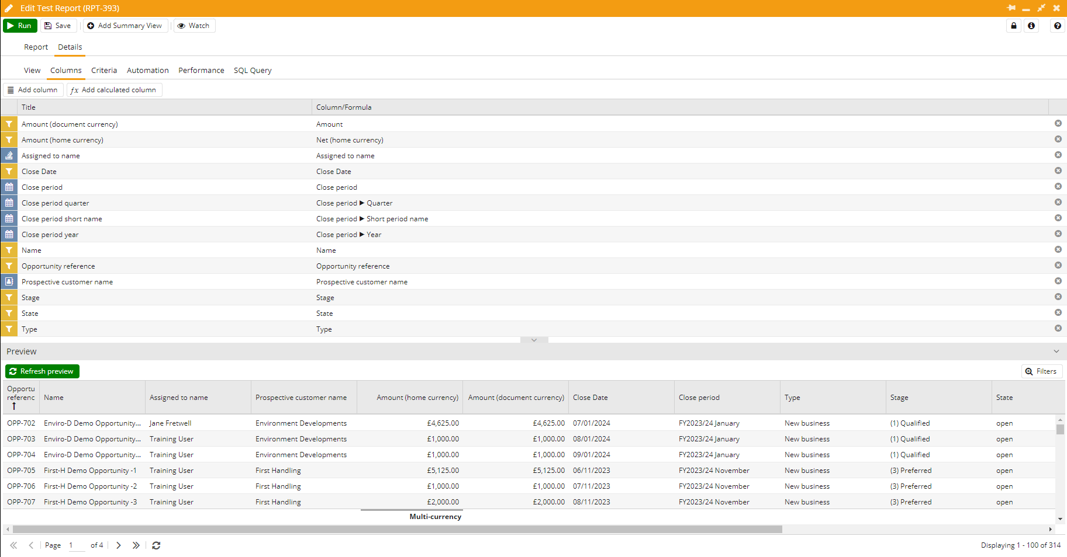Collapse the Preview panel chevron
This screenshot has height=557, width=1067.
click(x=1056, y=351)
